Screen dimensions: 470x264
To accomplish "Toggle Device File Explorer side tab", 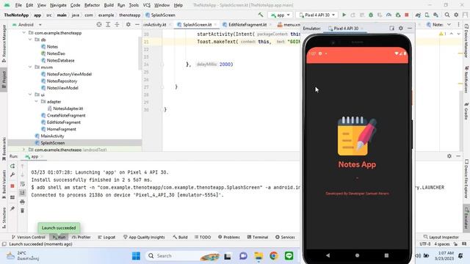I will [466, 178].
